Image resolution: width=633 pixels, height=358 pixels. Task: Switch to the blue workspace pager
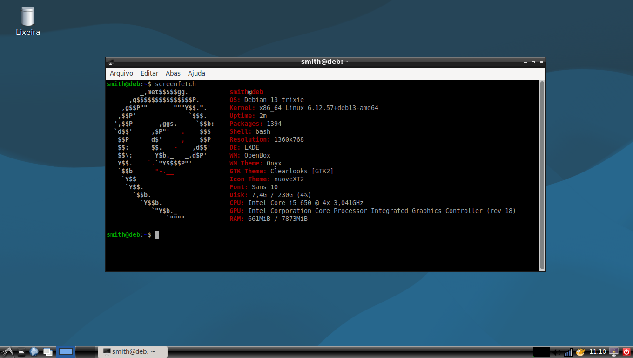click(x=66, y=352)
